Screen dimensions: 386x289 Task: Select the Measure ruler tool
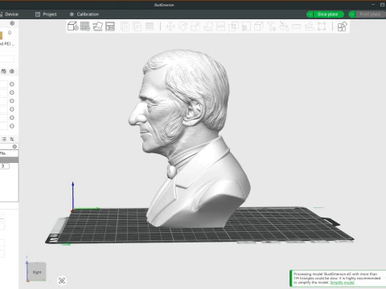pyautogui.click(x=297, y=26)
